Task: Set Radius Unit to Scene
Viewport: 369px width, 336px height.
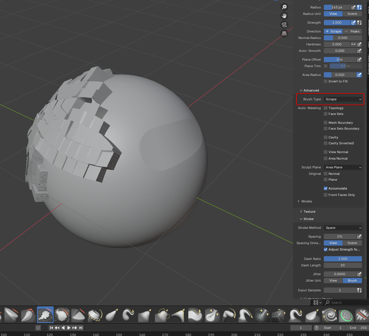Action: pyautogui.click(x=352, y=14)
